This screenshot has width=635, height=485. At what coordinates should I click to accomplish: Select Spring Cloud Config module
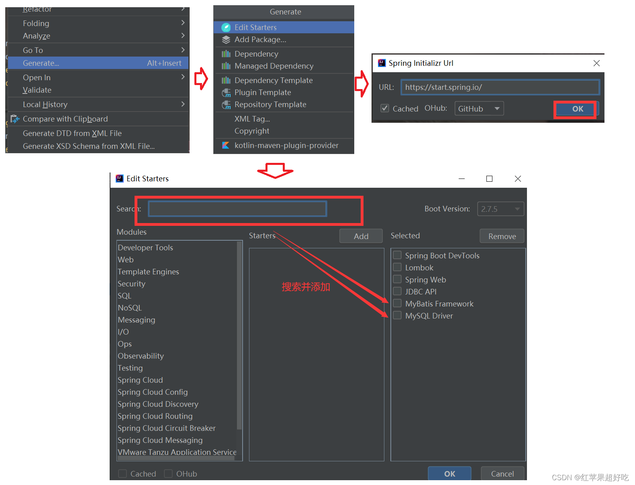177,392
